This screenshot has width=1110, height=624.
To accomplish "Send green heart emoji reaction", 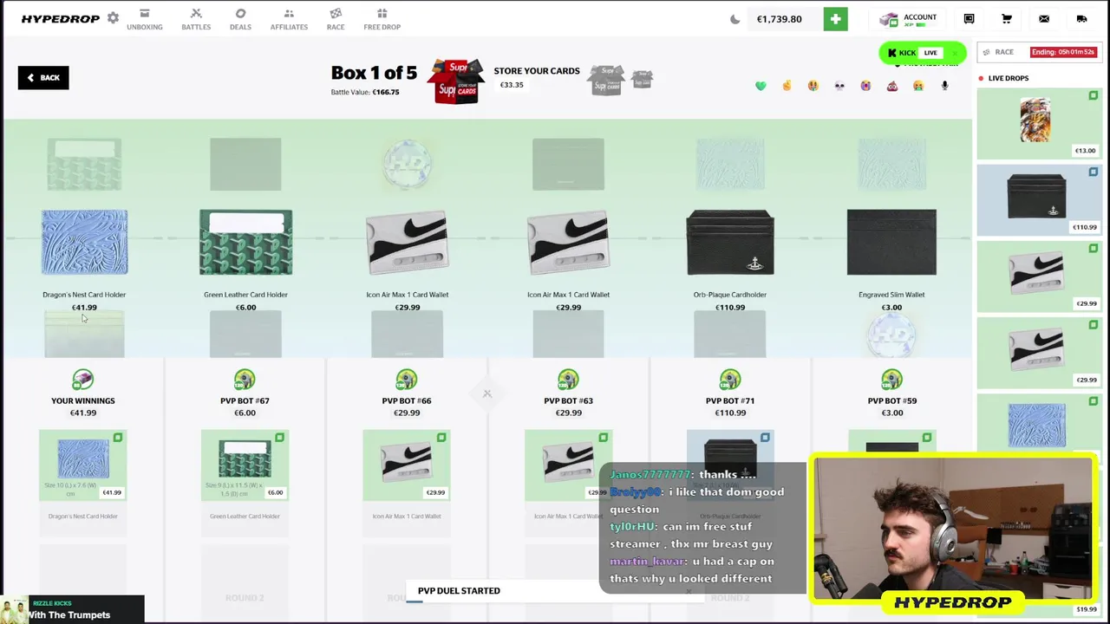I will (x=761, y=86).
